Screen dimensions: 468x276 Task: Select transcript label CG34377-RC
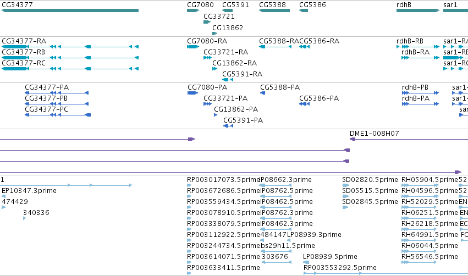(24, 63)
